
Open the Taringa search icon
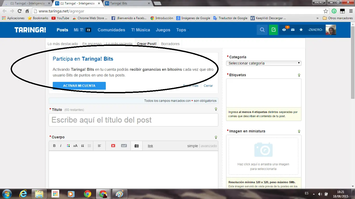262,30
